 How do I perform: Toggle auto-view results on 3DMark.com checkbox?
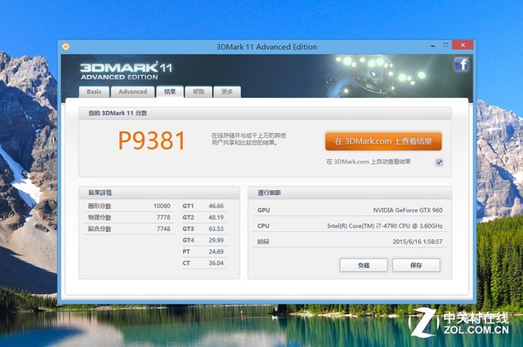pos(440,162)
